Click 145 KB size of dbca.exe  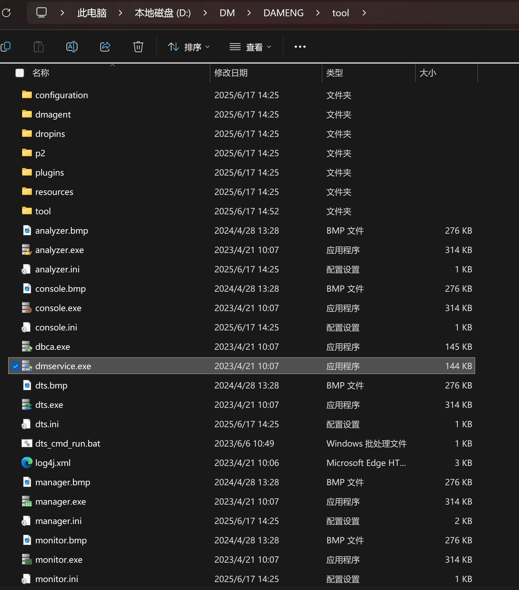(x=458, y=347)
